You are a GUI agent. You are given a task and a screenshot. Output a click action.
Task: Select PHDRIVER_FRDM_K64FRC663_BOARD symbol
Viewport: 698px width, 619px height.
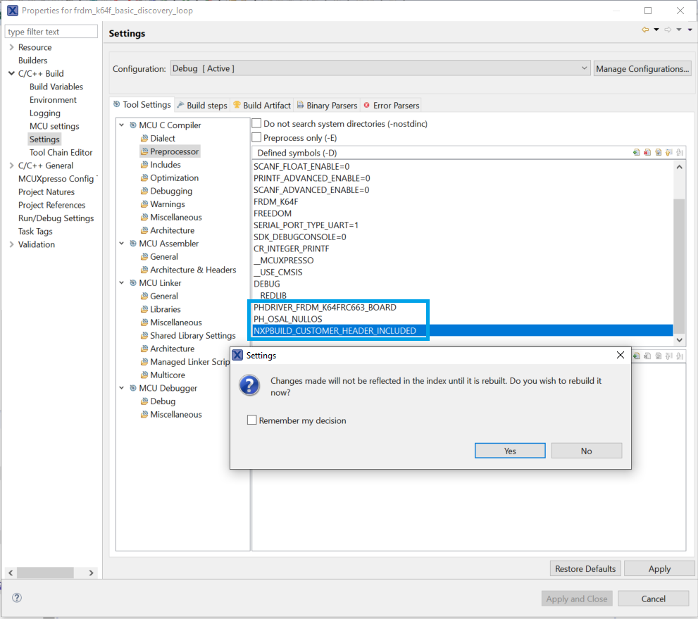[325, 308]
